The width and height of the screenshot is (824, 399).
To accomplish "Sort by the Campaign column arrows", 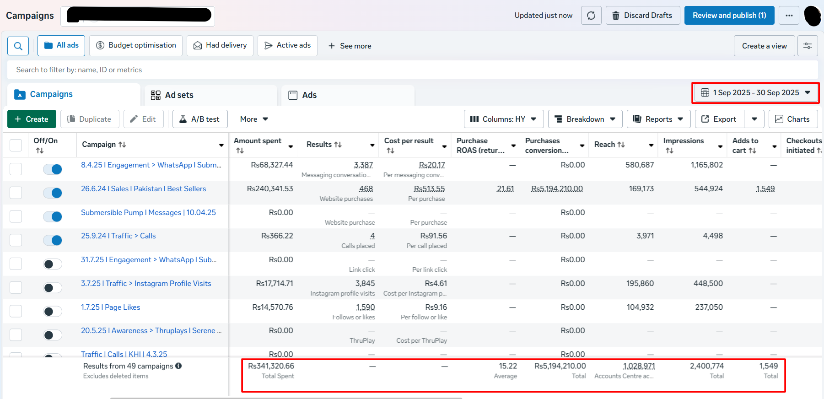I will point(122,145).
